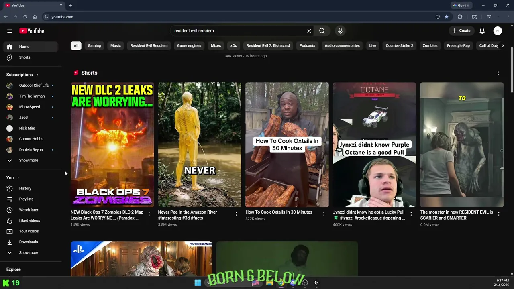
Task: Open the account avatar menu
Action: [498, 31]
